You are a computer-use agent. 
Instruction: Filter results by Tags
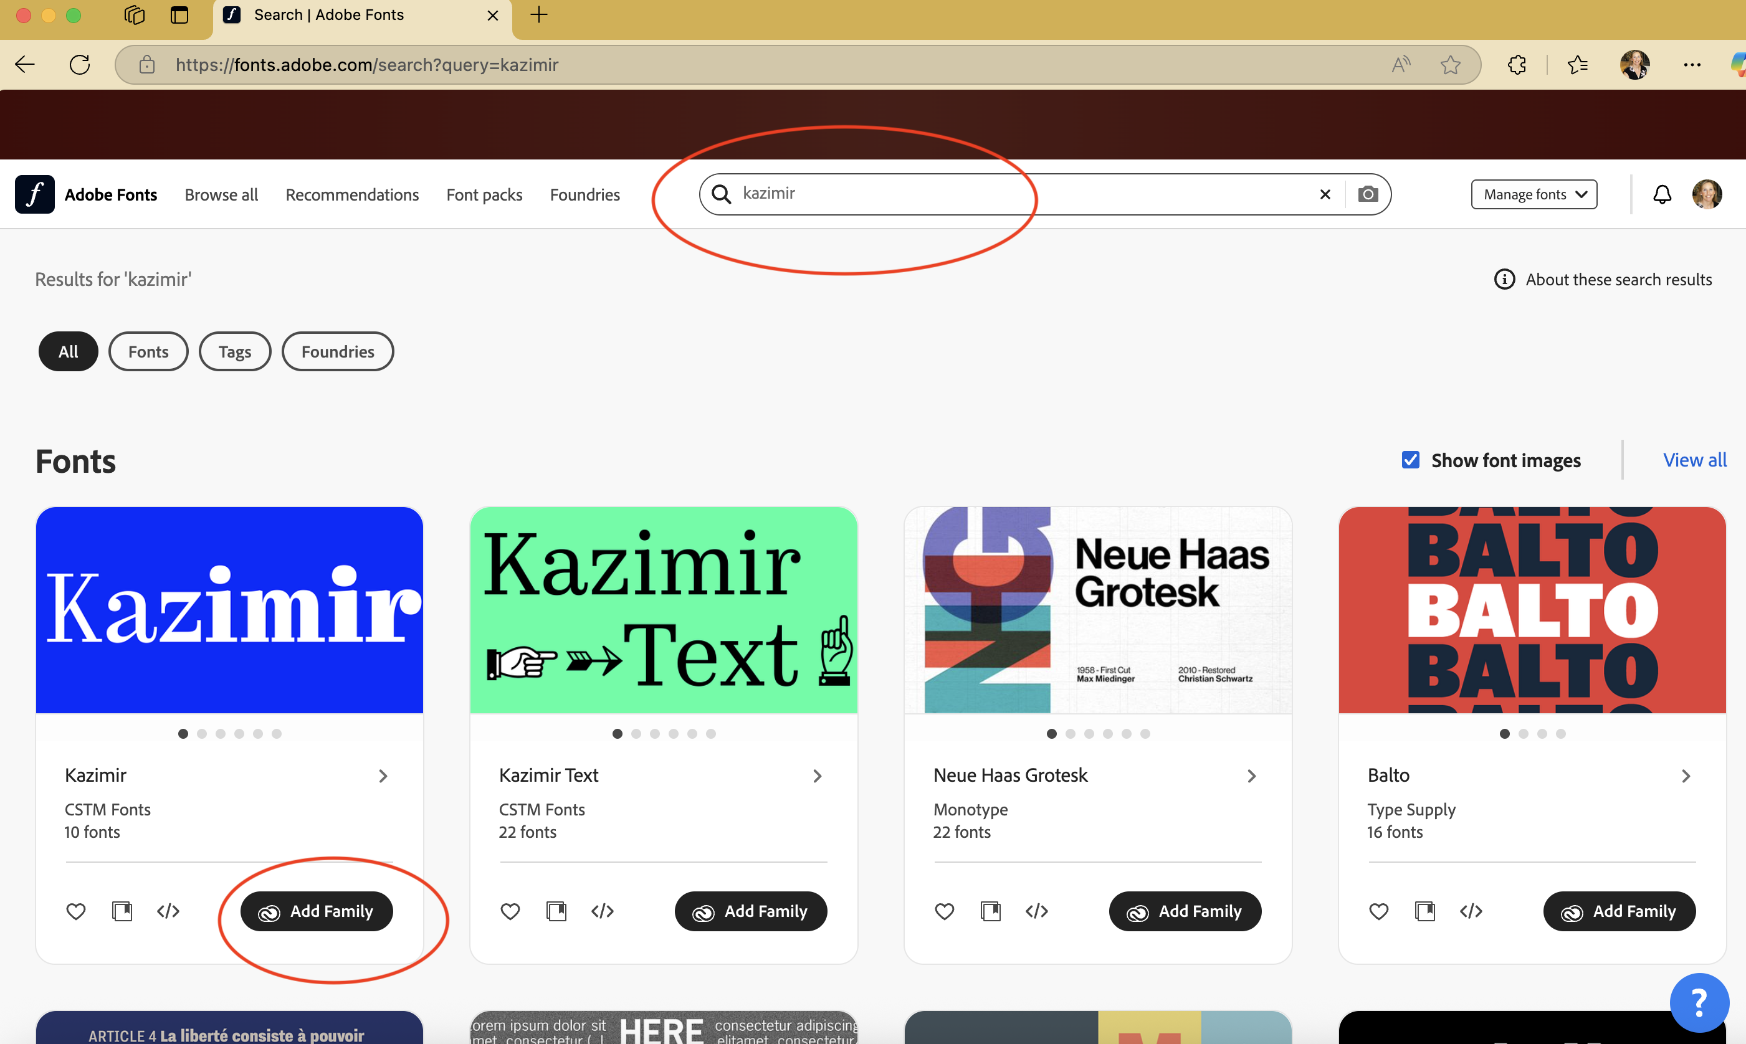pyautogui.click(x=235, y=351)
